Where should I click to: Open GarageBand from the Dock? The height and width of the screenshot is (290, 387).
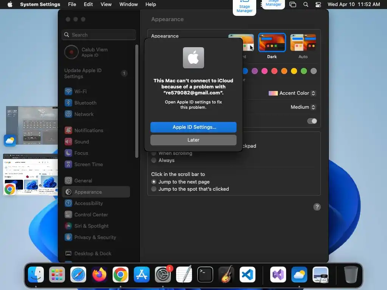click(226, 275)
